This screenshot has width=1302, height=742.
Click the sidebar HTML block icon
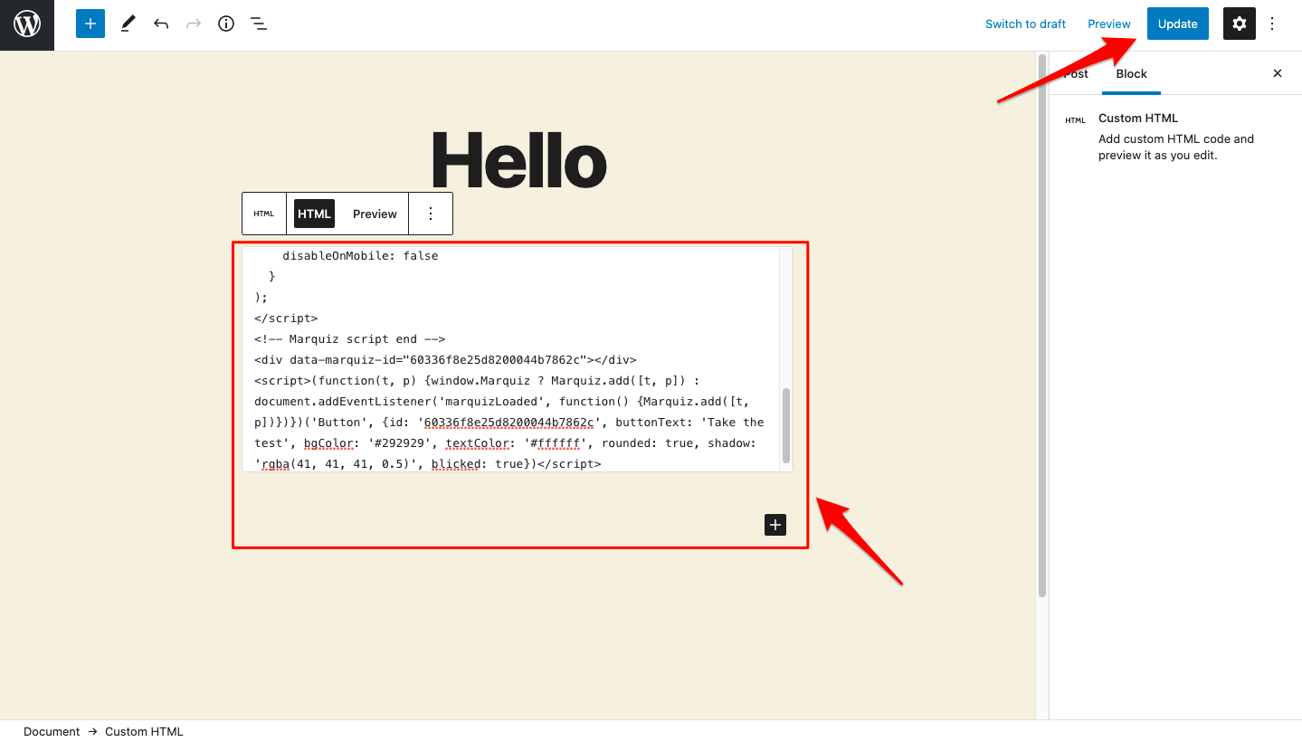(1075, 119)
